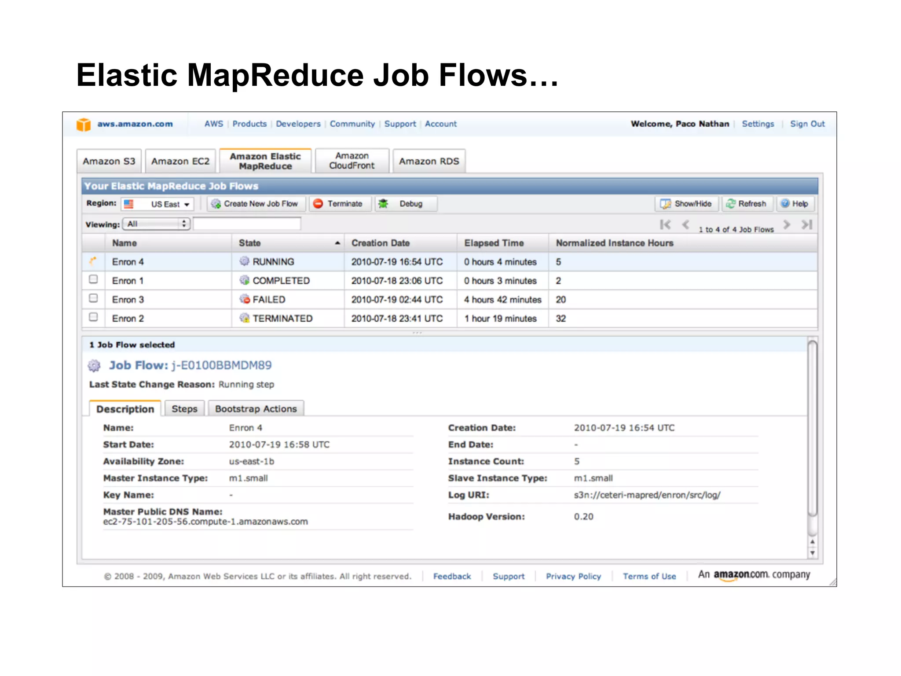This screenshot has height=676, width=901.
Task: Click the red Terminate icon
Action: (x=318, y=204)
